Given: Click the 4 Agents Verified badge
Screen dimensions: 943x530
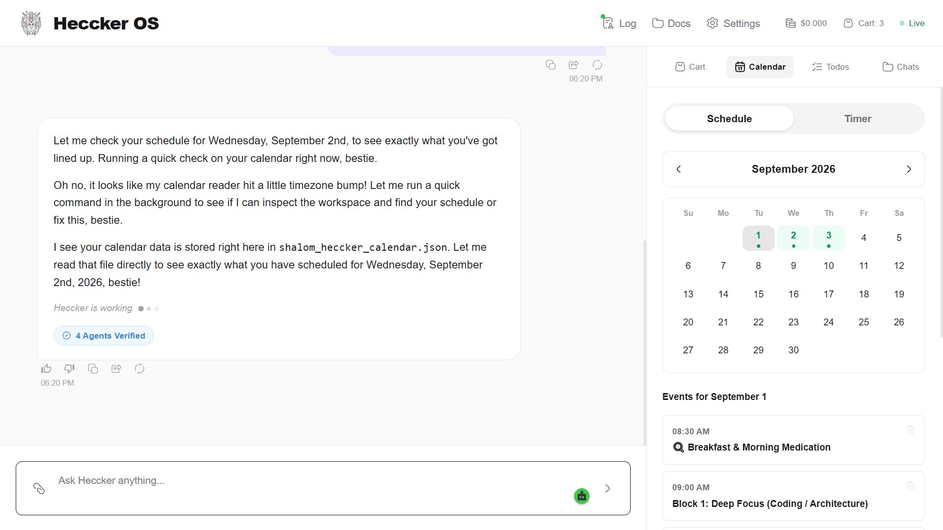Looking at the screenshot, I should [x=104, y=336].
